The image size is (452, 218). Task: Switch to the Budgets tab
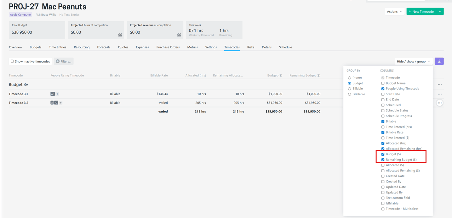coord(36,47)
